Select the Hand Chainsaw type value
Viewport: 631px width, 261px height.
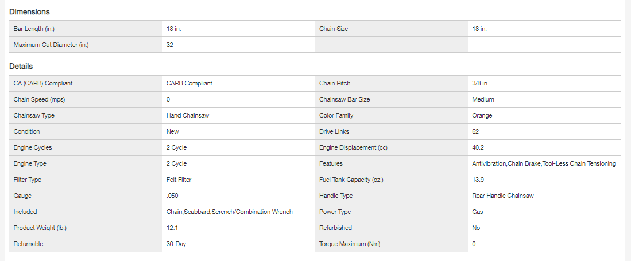tap(188, 115)
